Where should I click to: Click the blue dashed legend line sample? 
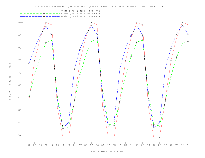[40, 17]
